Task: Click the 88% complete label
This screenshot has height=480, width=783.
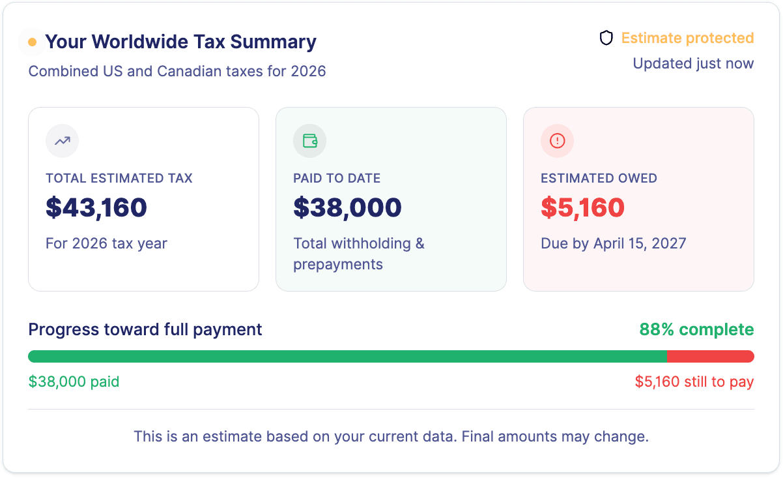Action: point(696,330)
